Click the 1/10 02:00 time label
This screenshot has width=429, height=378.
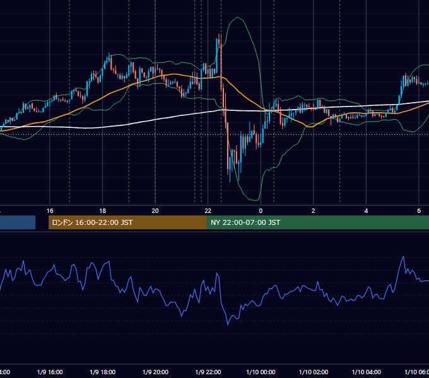point(314,372)
